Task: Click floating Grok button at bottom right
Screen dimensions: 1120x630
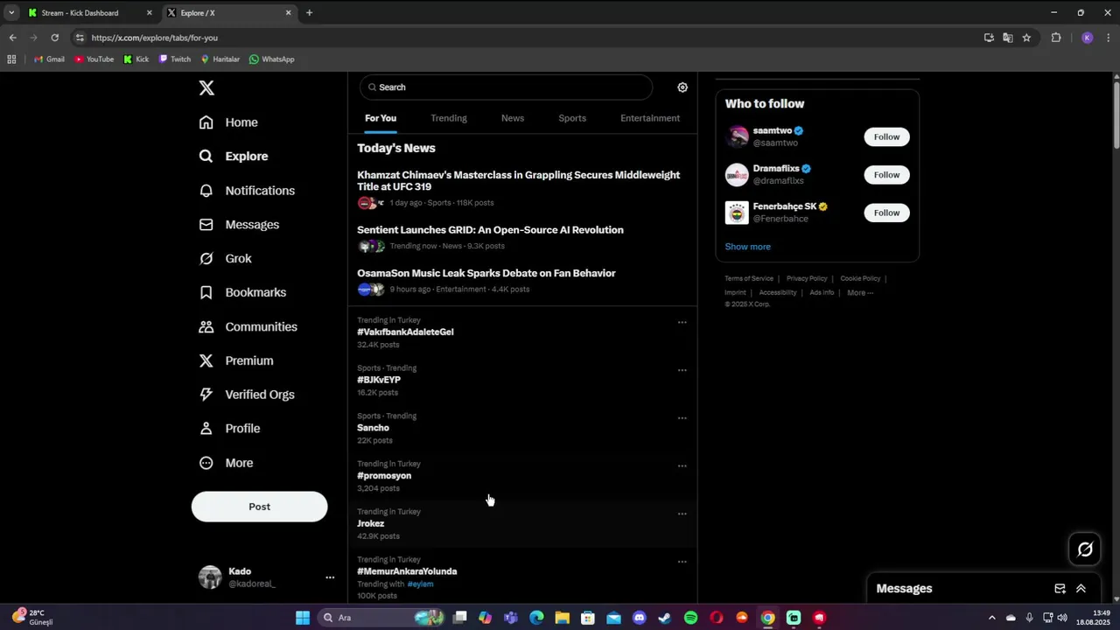Action: pyautogui.click(x=1085, y=549)
